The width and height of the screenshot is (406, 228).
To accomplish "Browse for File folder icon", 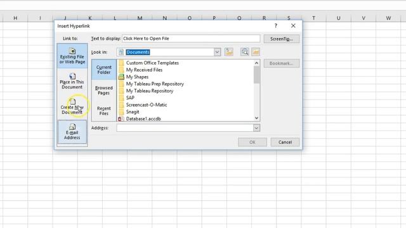I will (256, 52).
